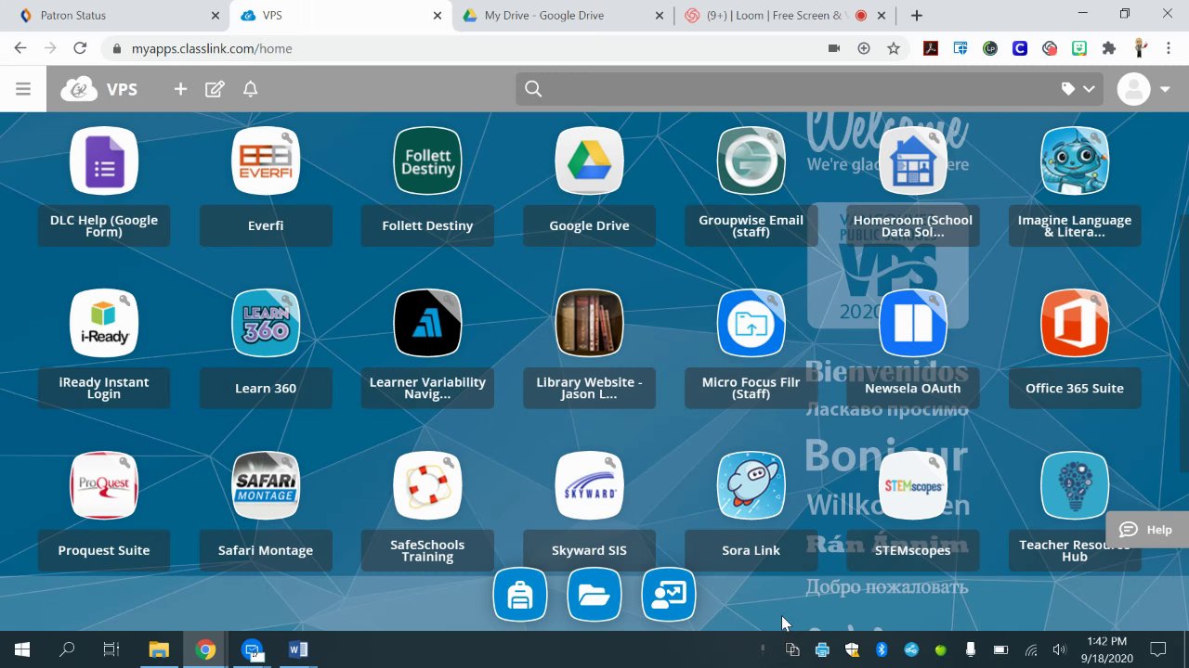Close the My Drive - Google Drive tab
This screenshot has height=668, width=1189.
[x=660, y=16]
